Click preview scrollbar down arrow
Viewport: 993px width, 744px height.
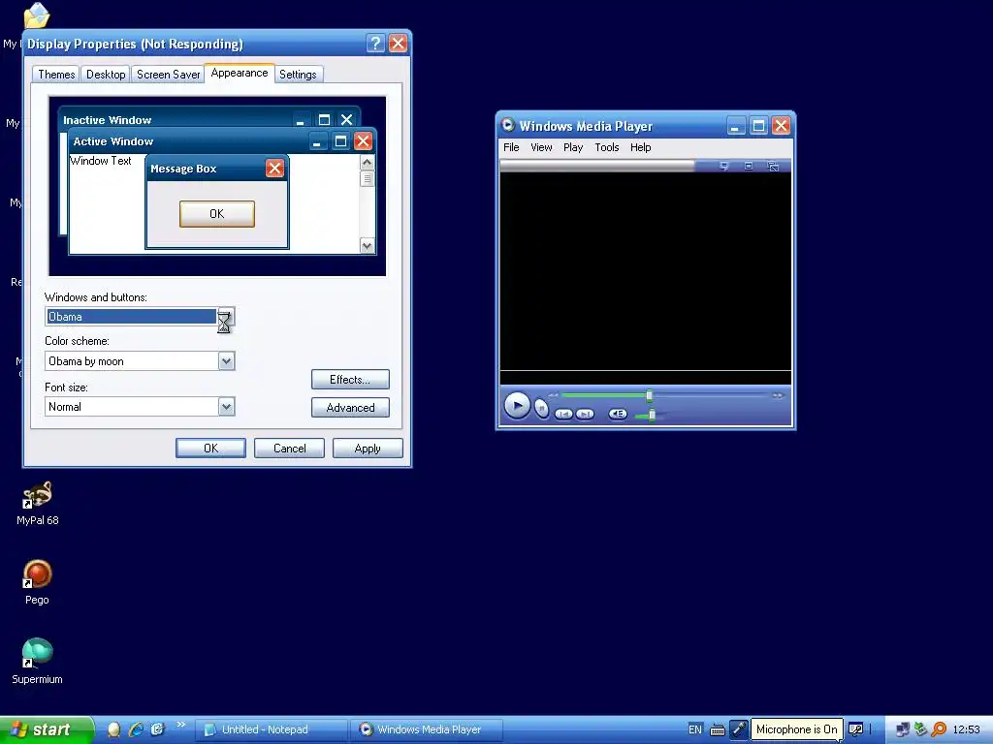(368, 245)
